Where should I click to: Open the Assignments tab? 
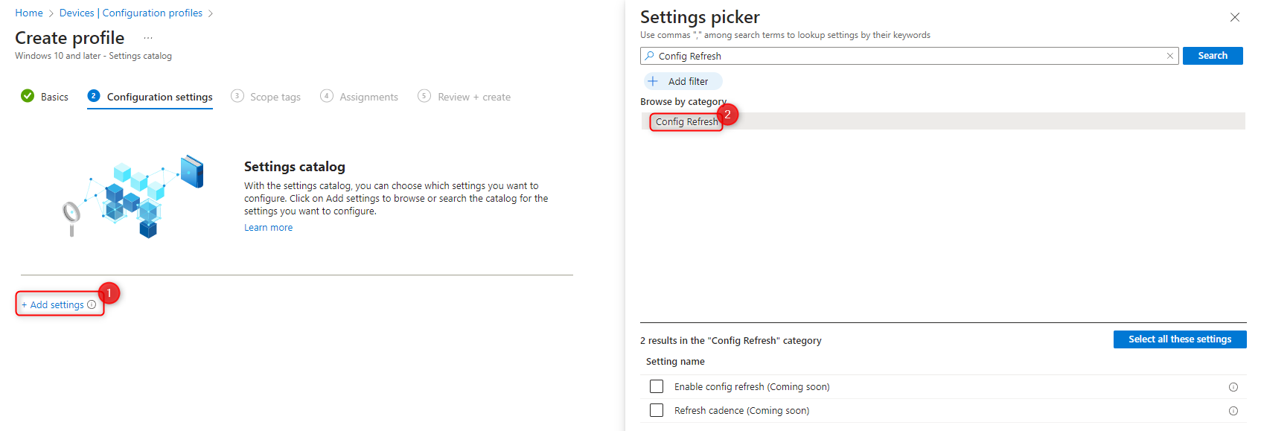(x=368, y=96)
